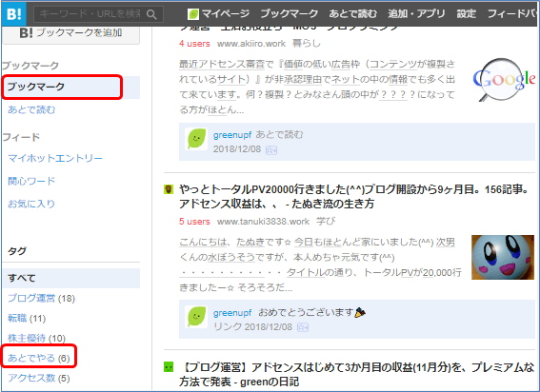
Task: Open あとで読む in top navigation
Action: click(353, 13)
